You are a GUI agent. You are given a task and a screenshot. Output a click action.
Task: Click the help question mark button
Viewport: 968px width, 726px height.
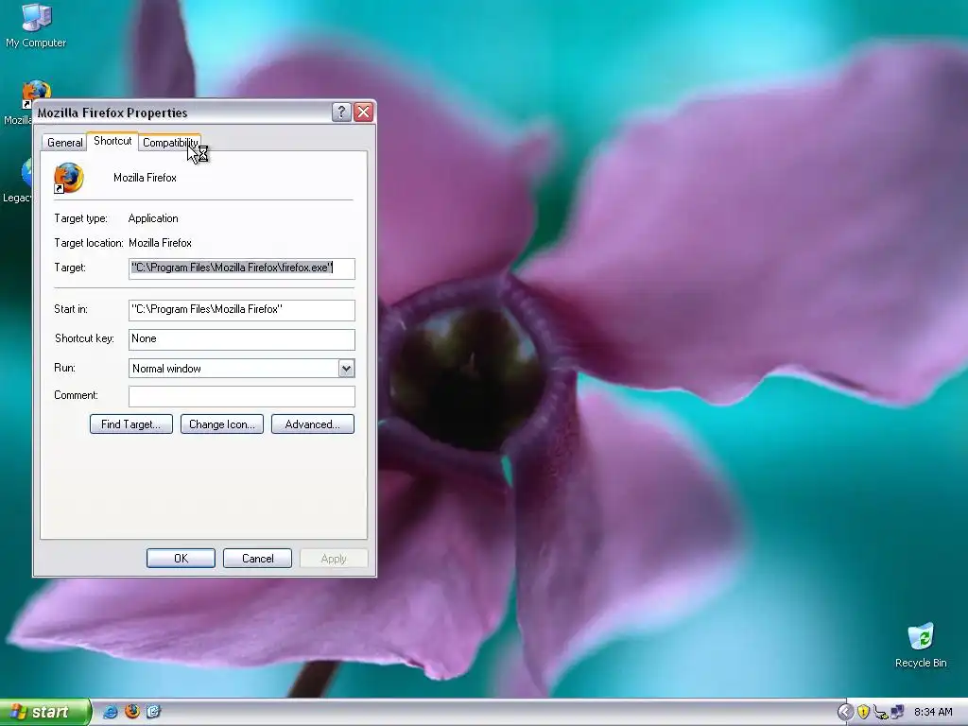[x=341, y=112]
